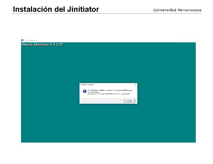Click the blue information icon in dialog
Screen dimensions: 213x164
click(85, 91)
